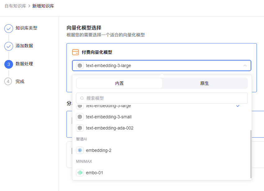This screenshot has height=191, width=264.
Task: Go back to 自有知识库 breadcrumb link
Action: tap(15, 6)
